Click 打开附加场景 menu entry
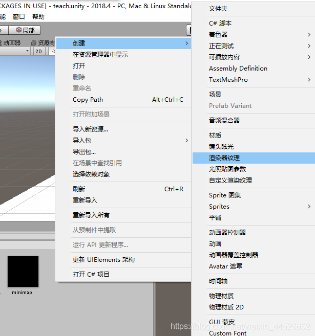The image size is (315, 336). 123,115
